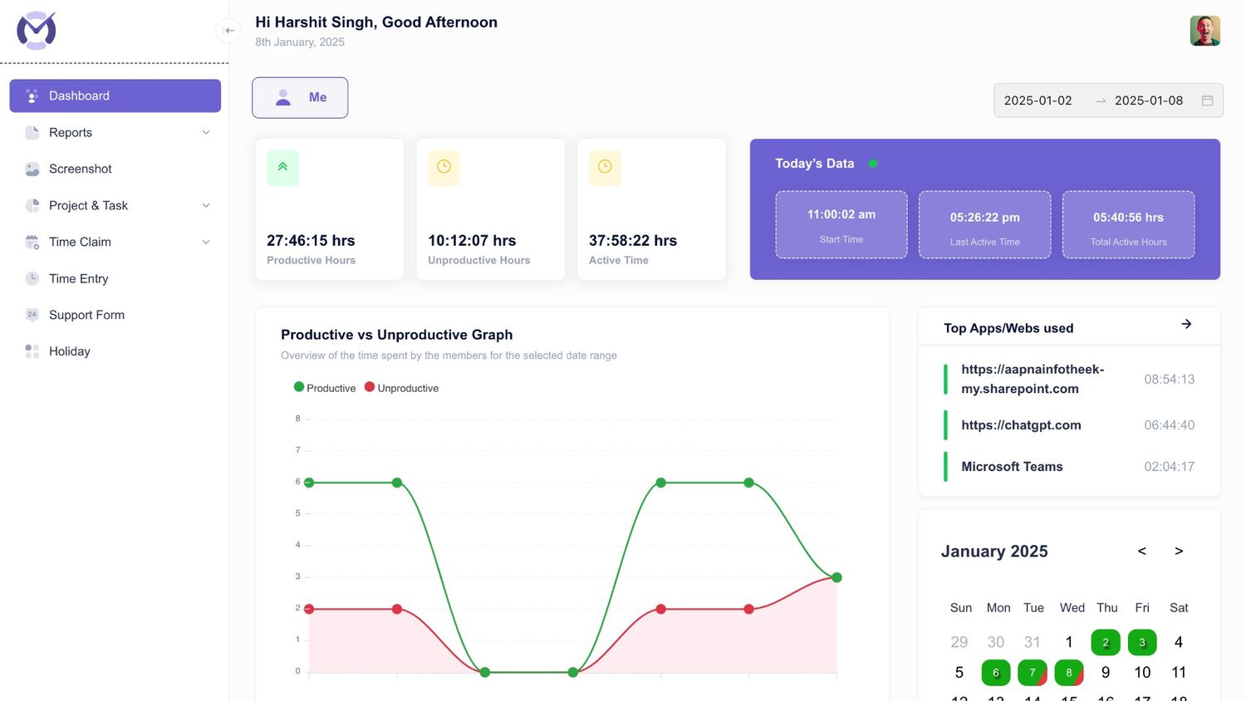Open the Top Apps/Webs used arrow link
The height and width of the screenshot is (701, 1246).
pos(1186,324)
